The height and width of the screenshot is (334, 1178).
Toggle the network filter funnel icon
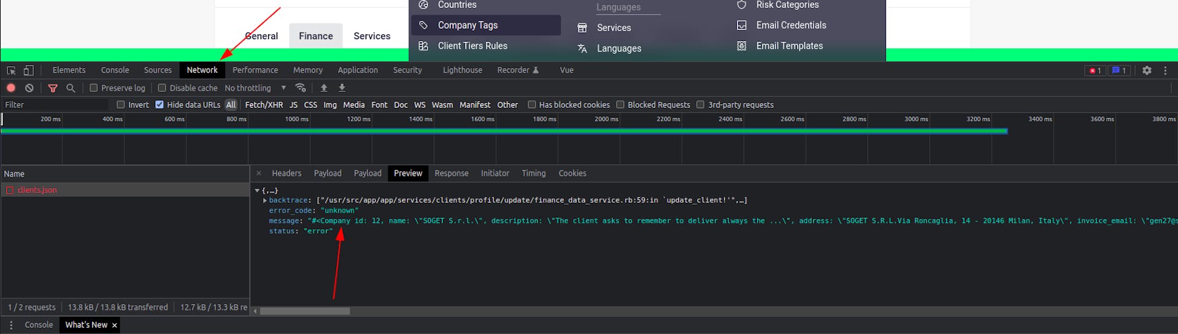coord(53,88)
